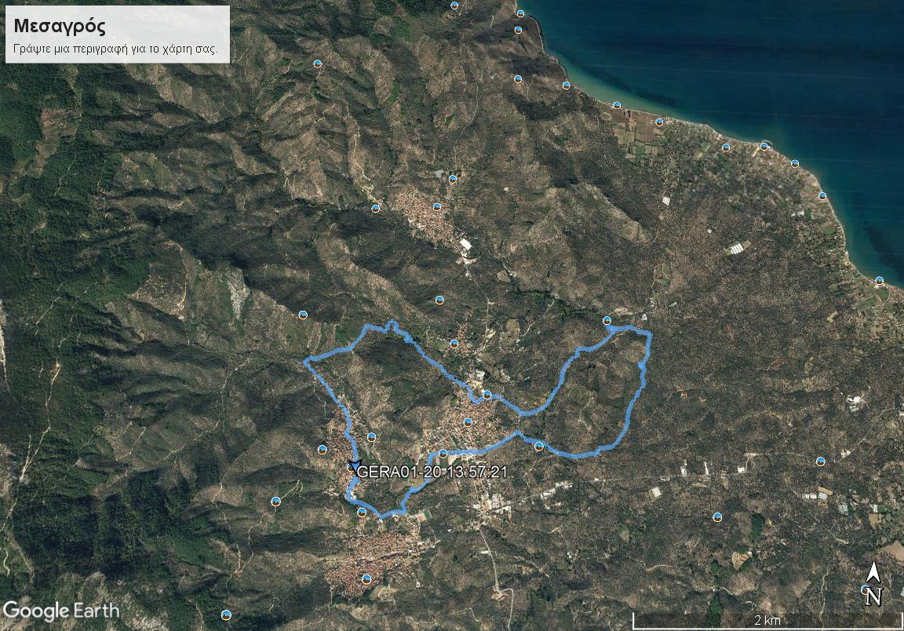Click the Μεσαγρός map title
This screenshot has width=904, height=631.
pyautogui.click(x=60, y=27)
